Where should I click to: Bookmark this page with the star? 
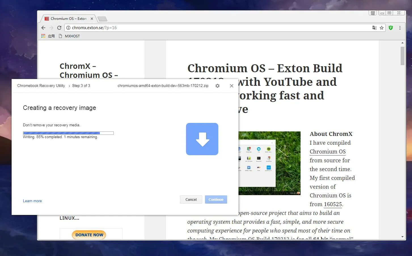[x=382, y=28]
